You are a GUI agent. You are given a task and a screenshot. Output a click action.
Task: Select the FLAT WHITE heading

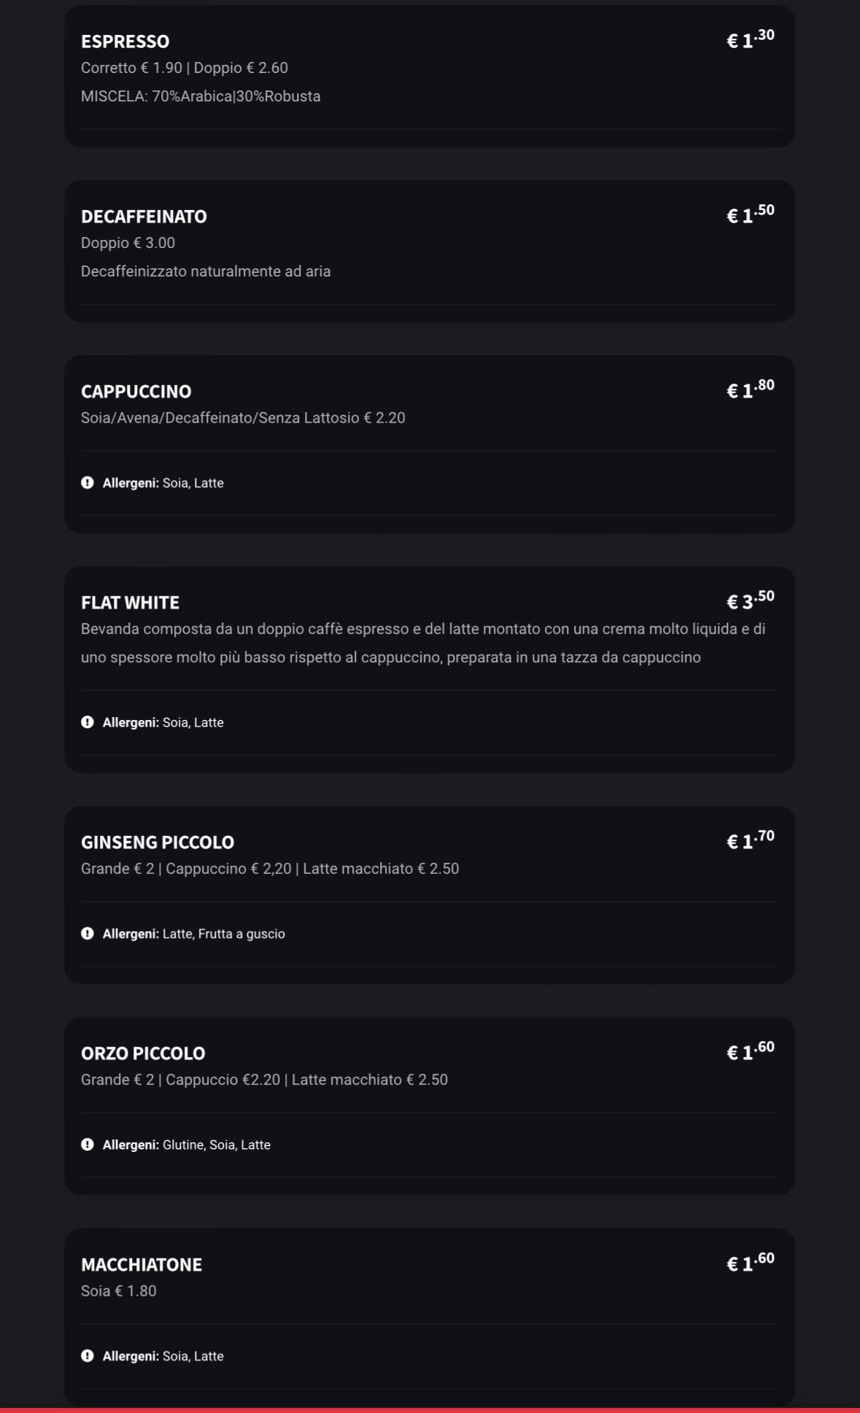[x=130, y=603]
